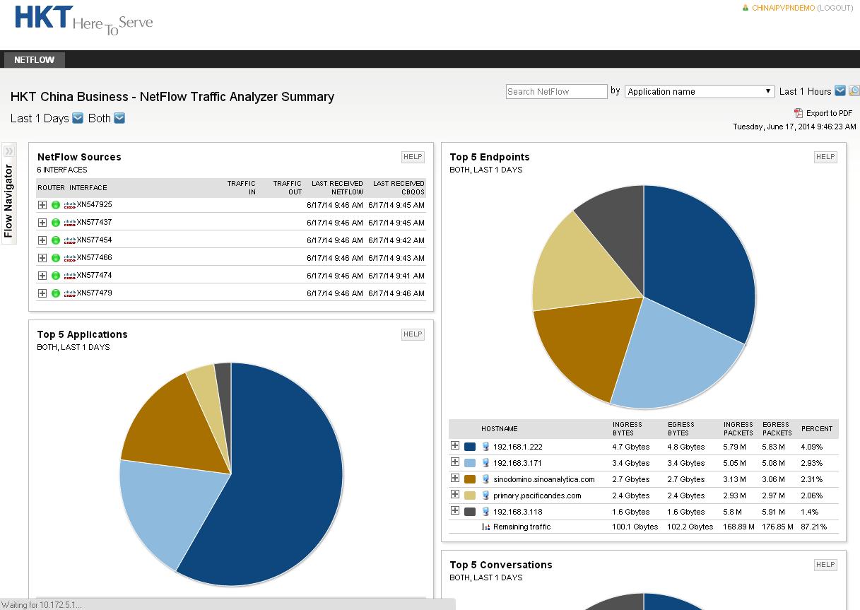Open endpoint primary.pacificandes.com hostname
860x610 pixels.
(x=537, y=495)
